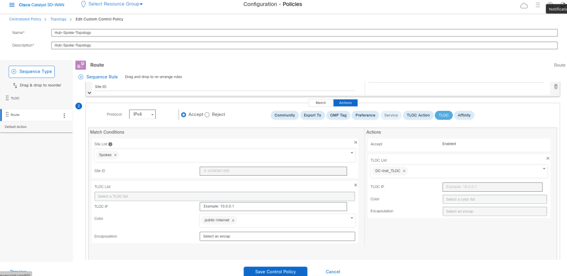Viewport: 567px width, 276px height.
Task: Click the TLOC IP match input field
Action: tap(273, 206)
